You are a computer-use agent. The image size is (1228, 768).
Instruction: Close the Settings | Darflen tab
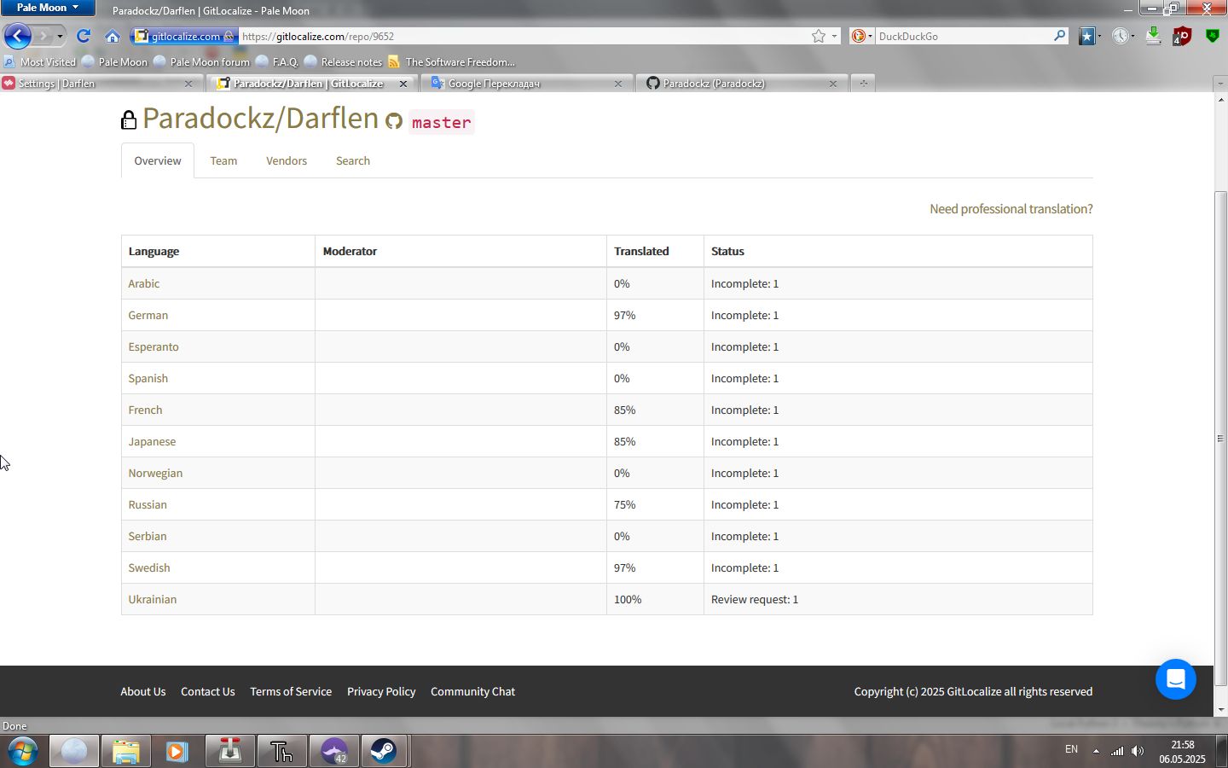[188, 84]
